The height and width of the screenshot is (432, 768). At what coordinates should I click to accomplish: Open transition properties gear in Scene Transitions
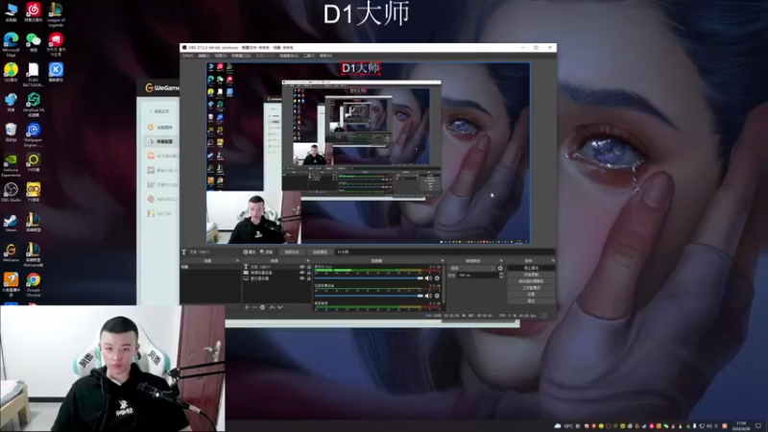(500, 269)
